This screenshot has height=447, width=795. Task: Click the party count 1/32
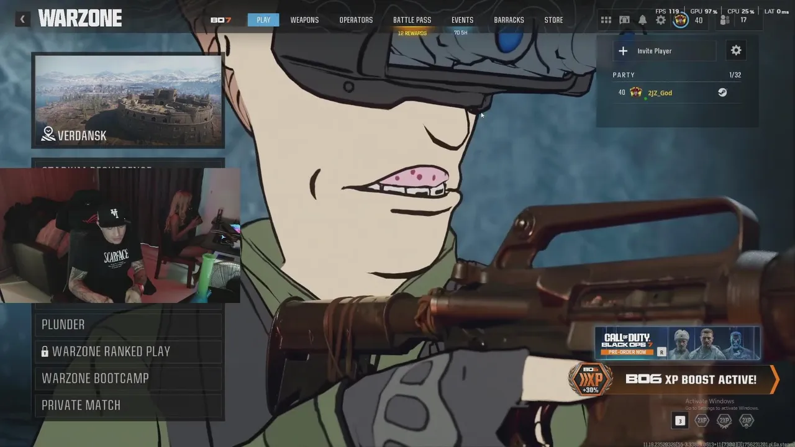[735, 75]
